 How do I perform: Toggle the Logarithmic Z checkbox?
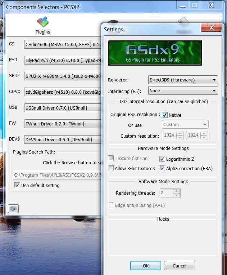click(x=162, y=159)
